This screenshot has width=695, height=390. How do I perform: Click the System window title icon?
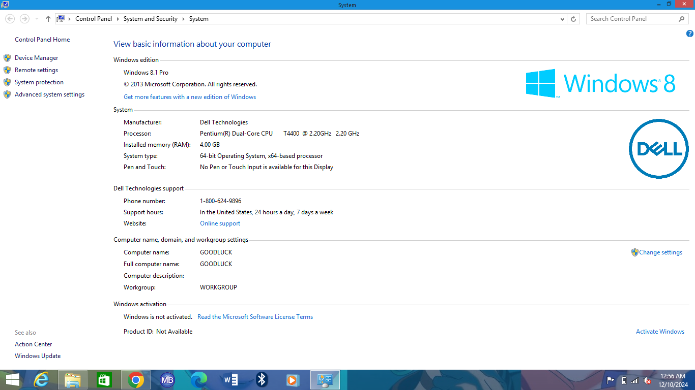pos(5,4)
